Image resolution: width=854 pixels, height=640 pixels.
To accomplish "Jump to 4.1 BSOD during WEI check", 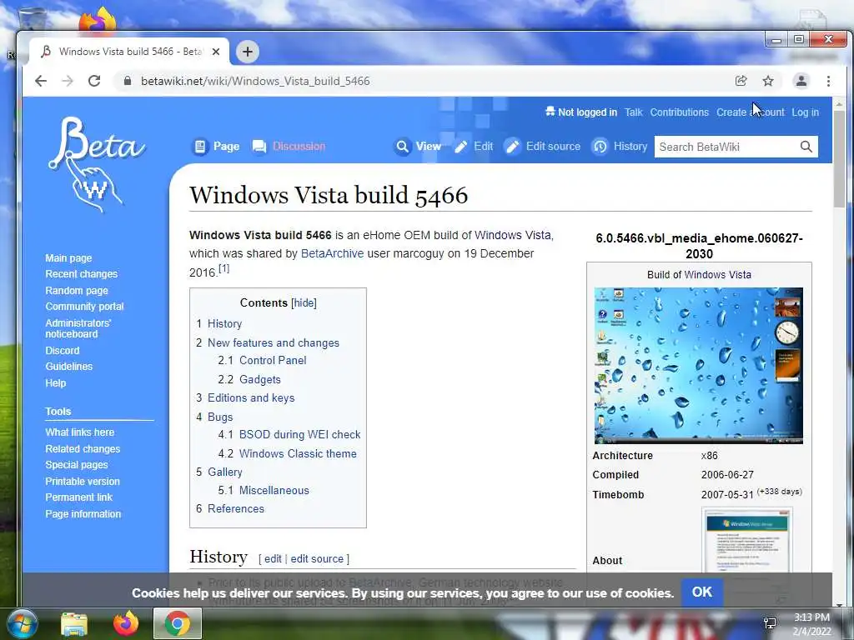I will tap(289, 434).
